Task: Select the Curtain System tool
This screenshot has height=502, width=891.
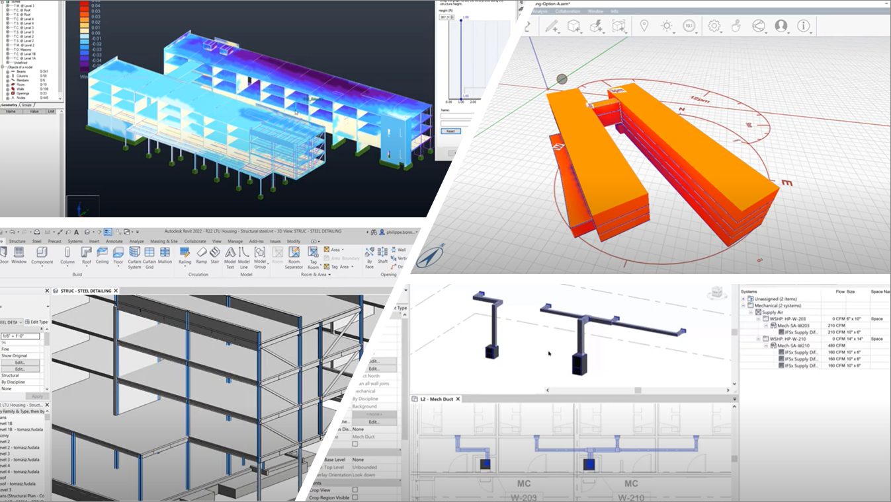Action: point(134,258)
